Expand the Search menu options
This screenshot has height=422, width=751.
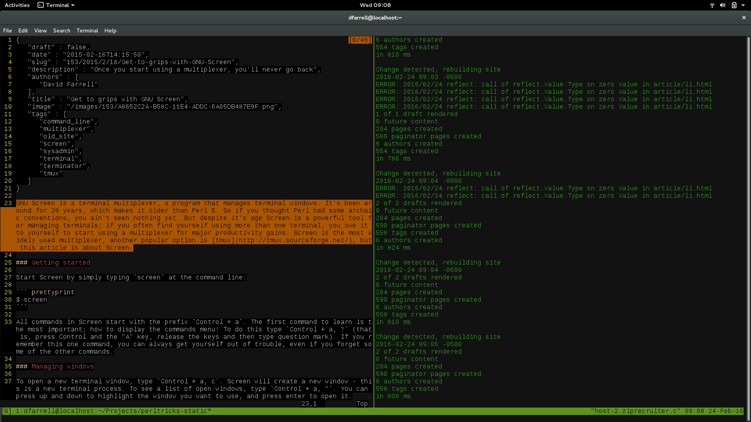61,30
